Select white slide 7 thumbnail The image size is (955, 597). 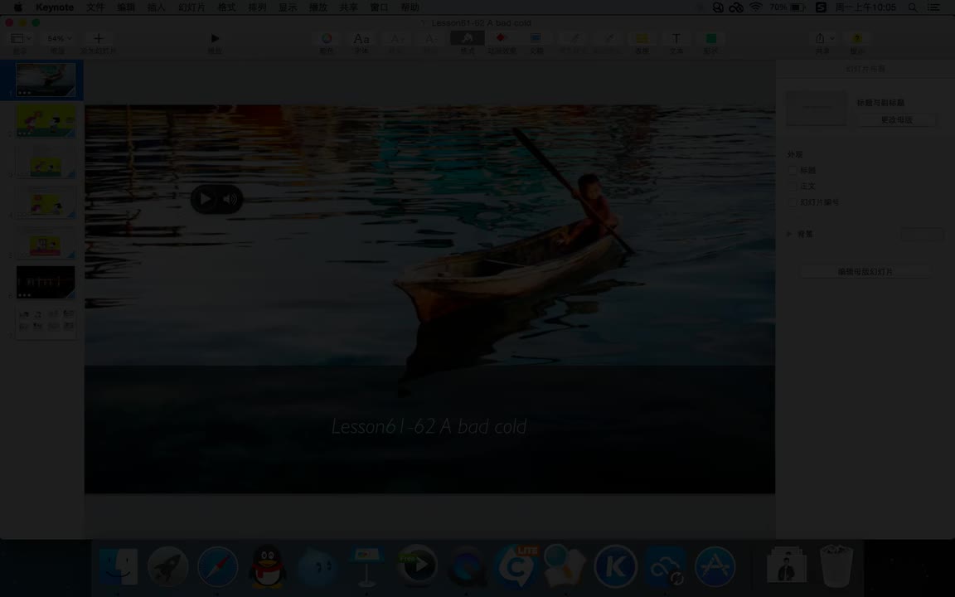(45, 323)
